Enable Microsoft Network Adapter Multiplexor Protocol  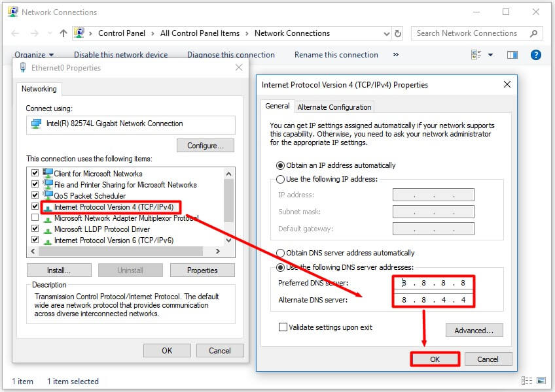35,217
